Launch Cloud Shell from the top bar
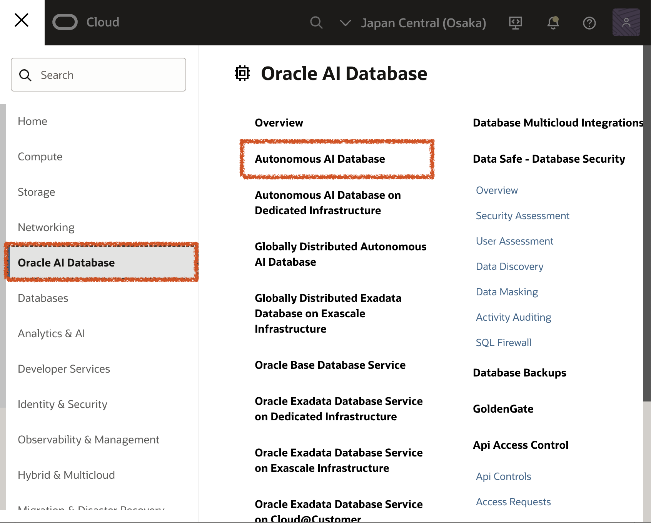 (515, 23)
